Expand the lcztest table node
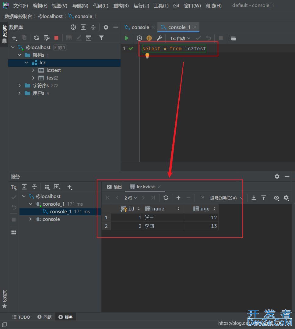The height and width of the screenshot is (329, 295). (x=33, y=70)
